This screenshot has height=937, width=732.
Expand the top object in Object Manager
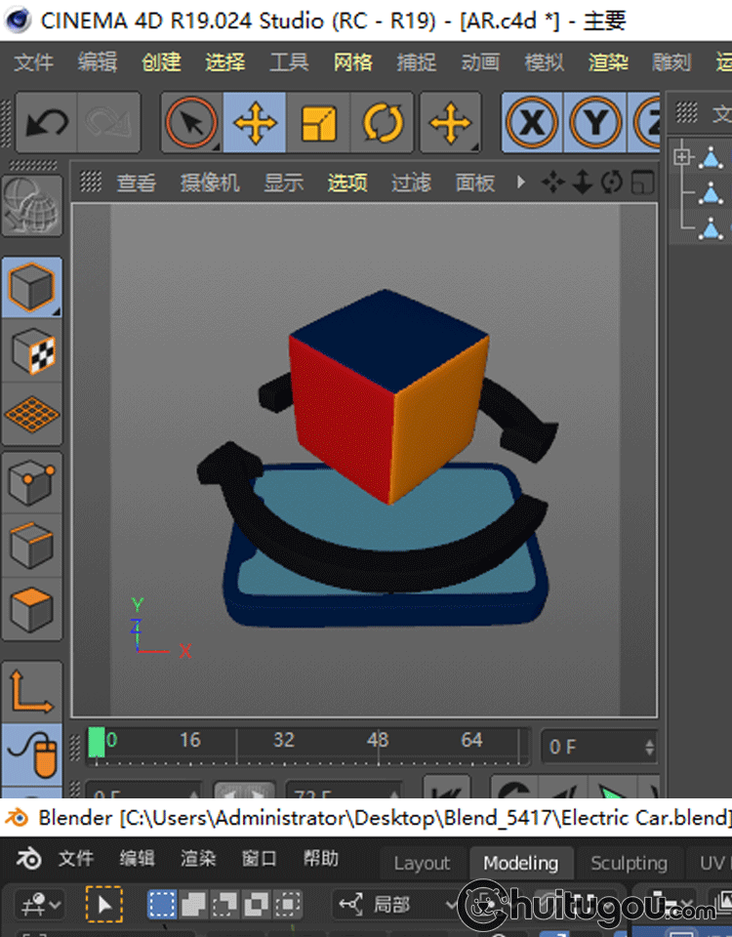coord(682,157)
